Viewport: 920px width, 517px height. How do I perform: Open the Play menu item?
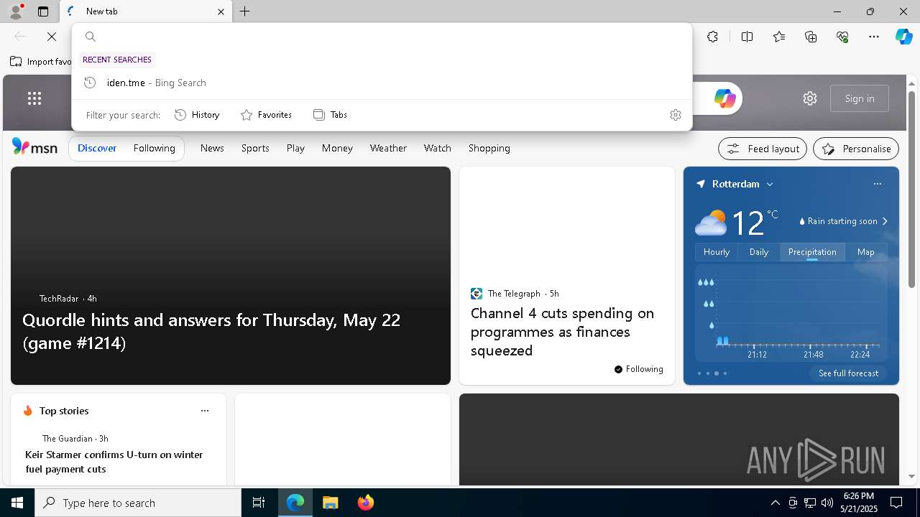(x=295, y=148)
